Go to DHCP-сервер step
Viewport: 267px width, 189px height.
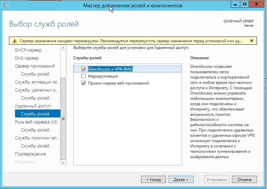point(28,50)
